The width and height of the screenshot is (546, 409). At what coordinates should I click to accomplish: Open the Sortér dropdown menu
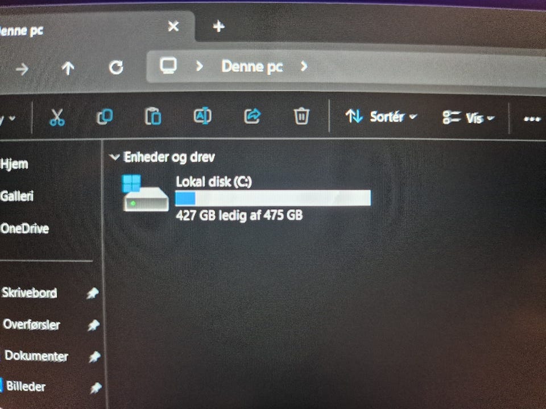pos(381,116)
